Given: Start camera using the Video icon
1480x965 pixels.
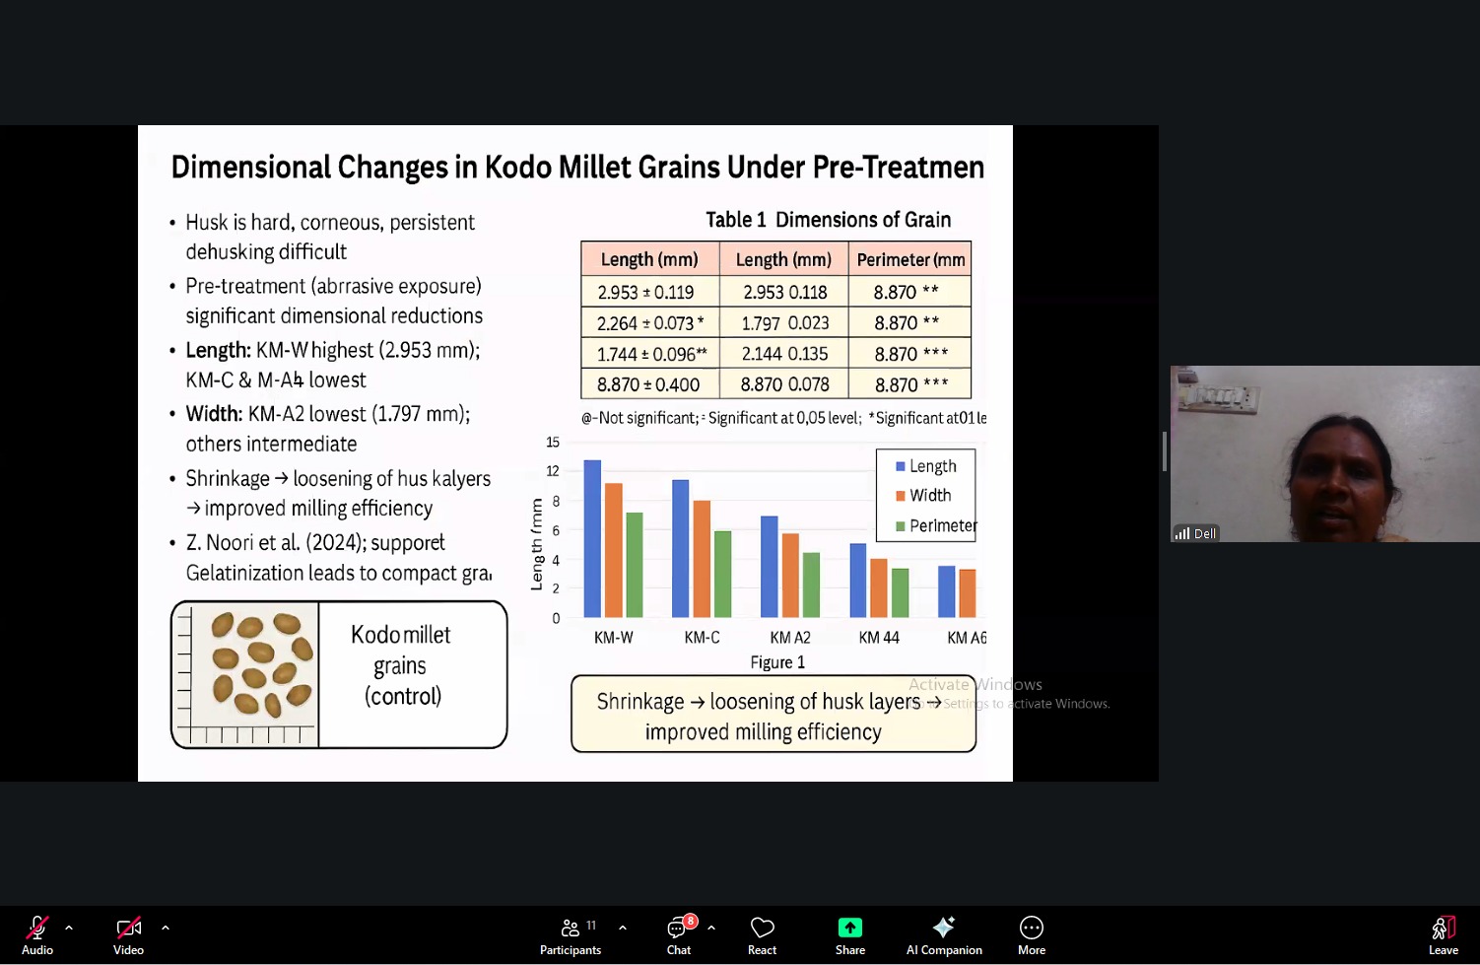Looking at the screenshot, I should 128,929.
